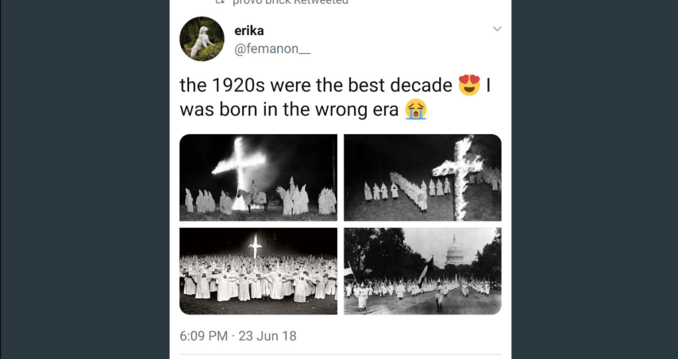Open the bottom-left crowd photo
Viewport: 678px width, 359px height.
click(258, 271)
